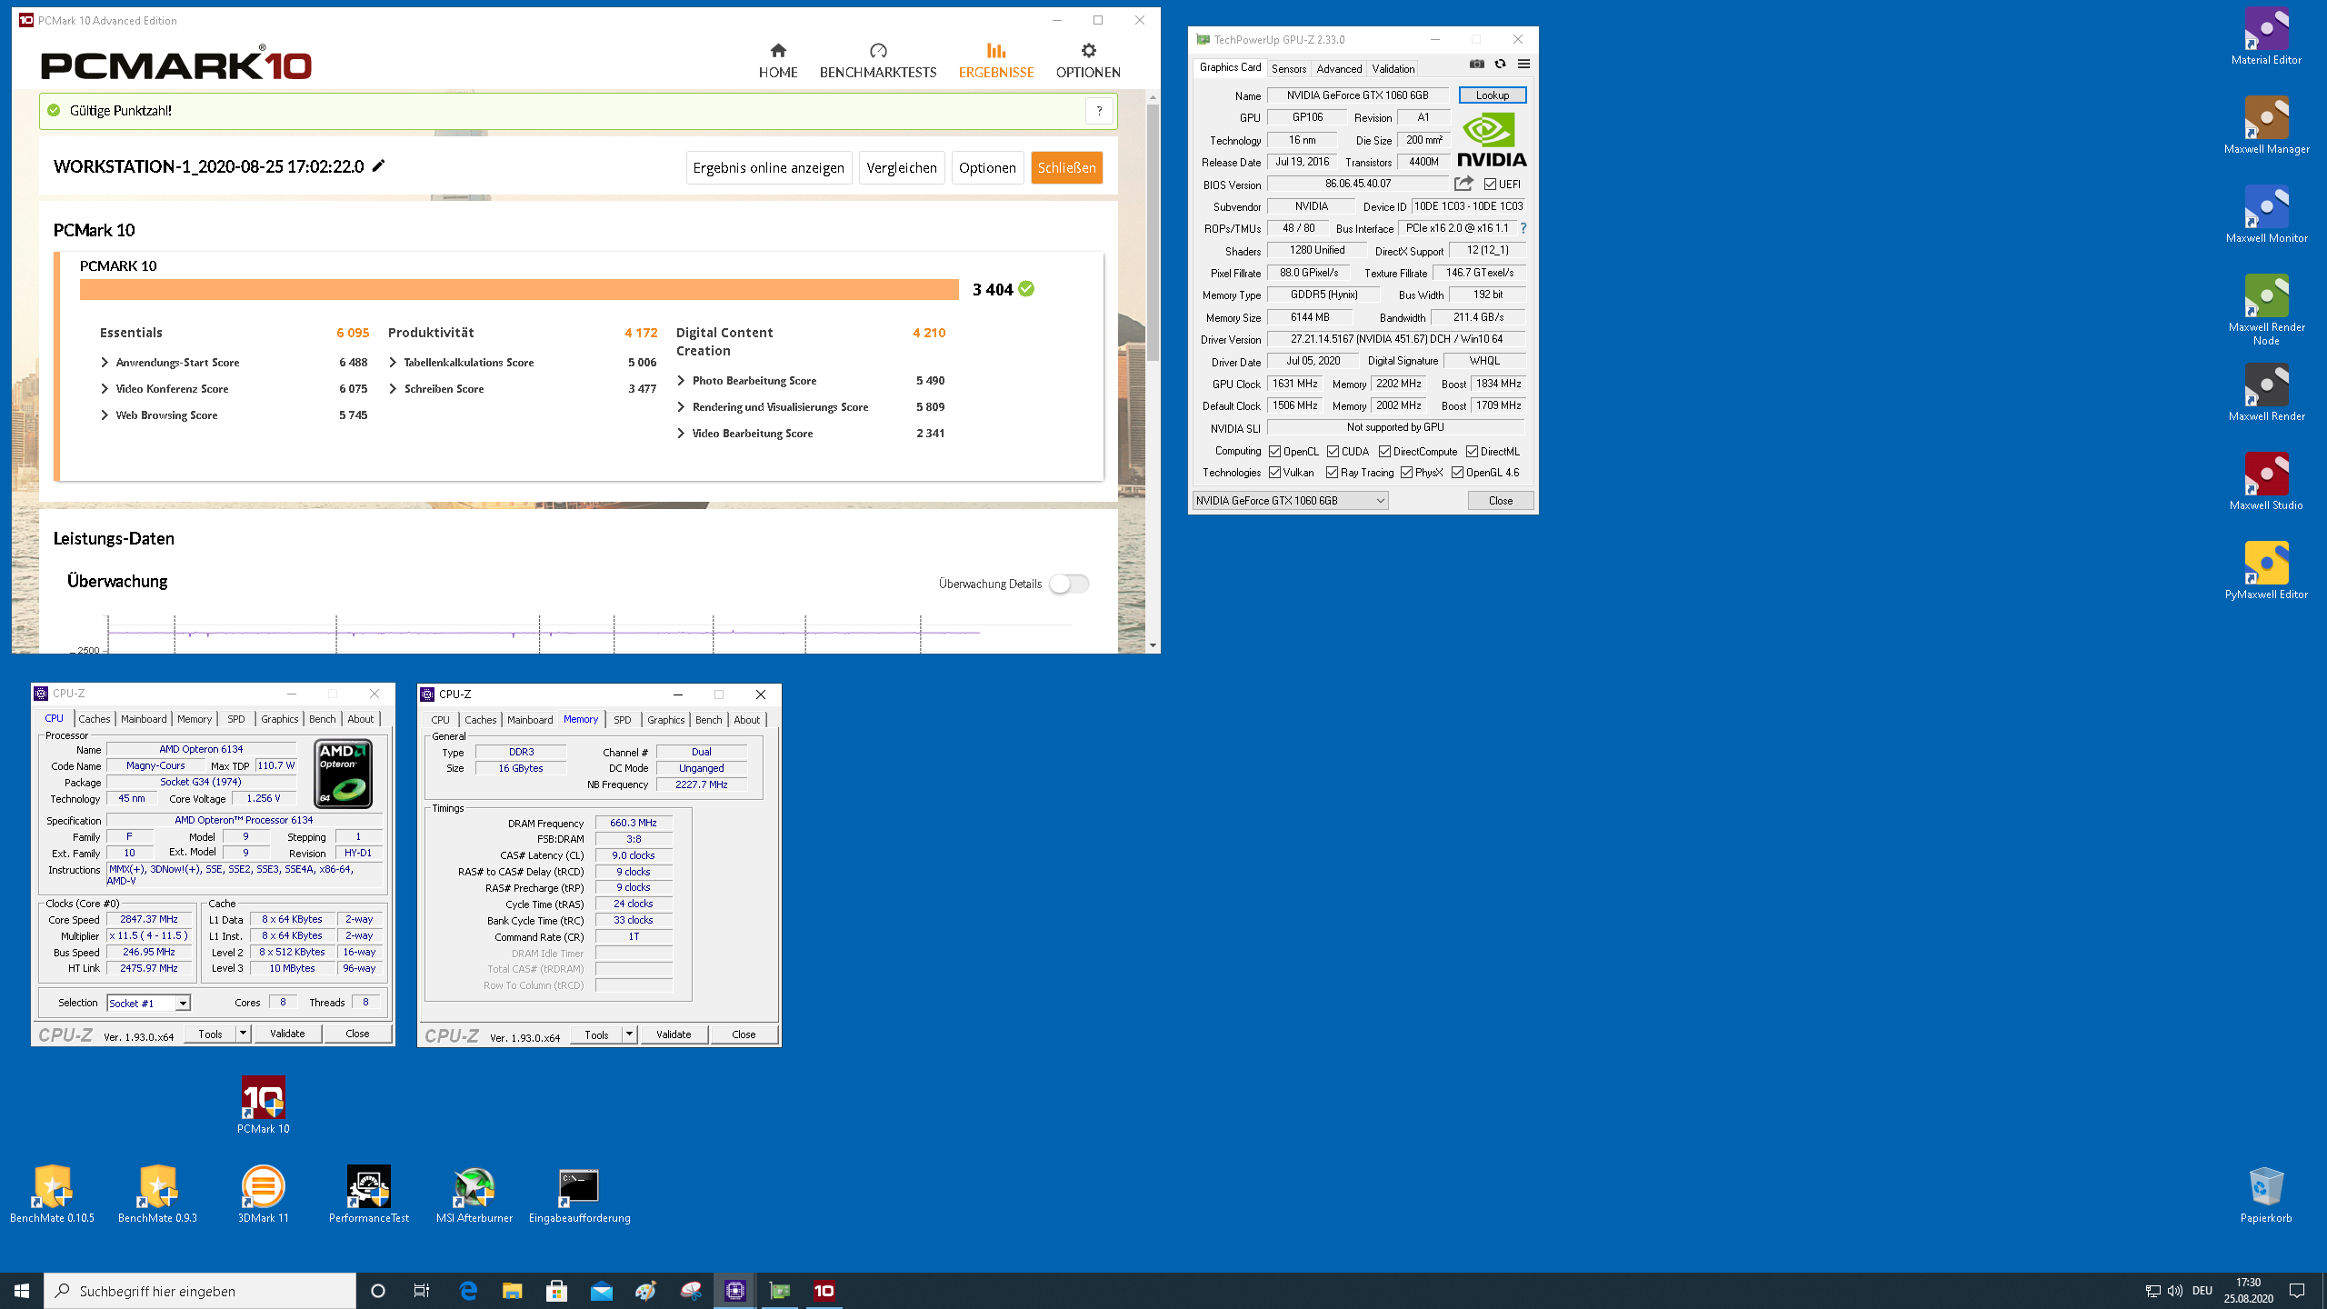Open the Windows Start menu

[x=22, y=1291]
